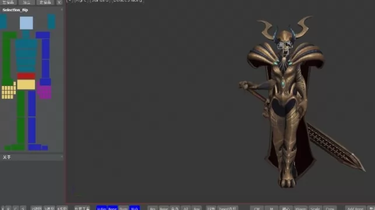Click the X button in bottom toolbar
The image size is (375, 210).
3,208
